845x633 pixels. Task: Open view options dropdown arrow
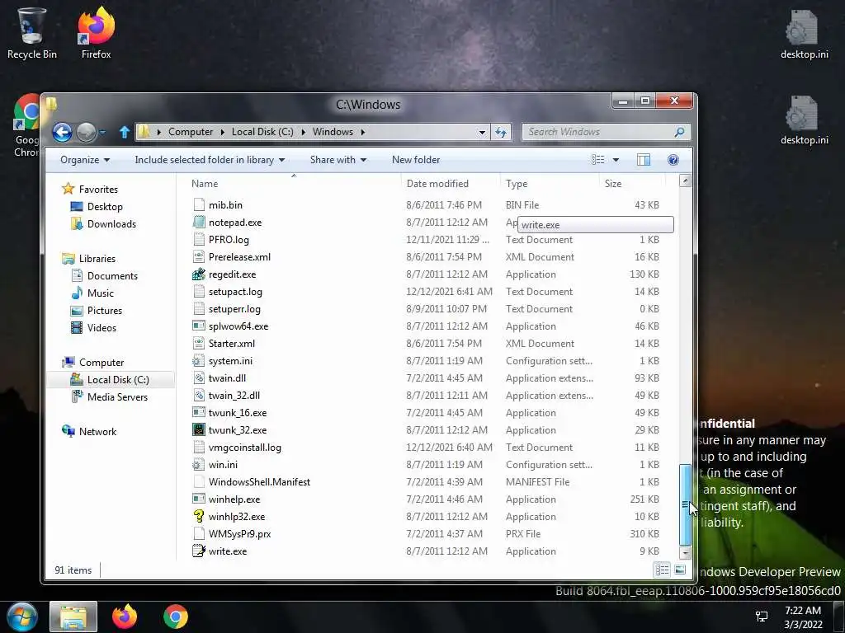pyautogui.click(x=616, y=160)
